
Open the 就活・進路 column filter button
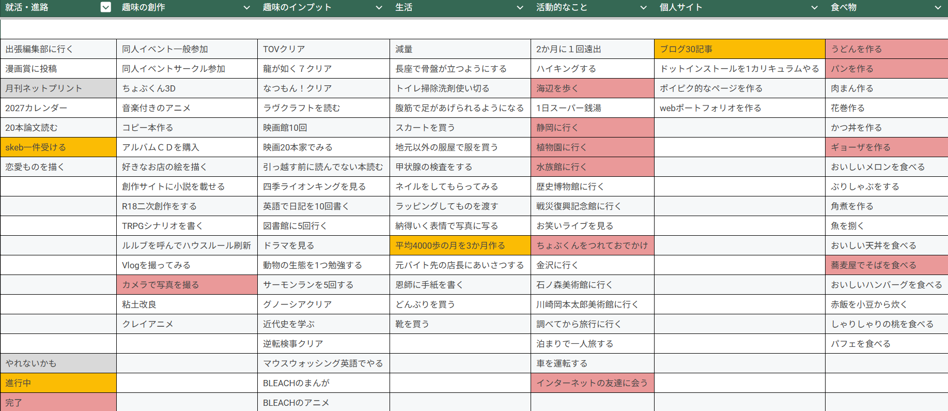click(105, 7)
